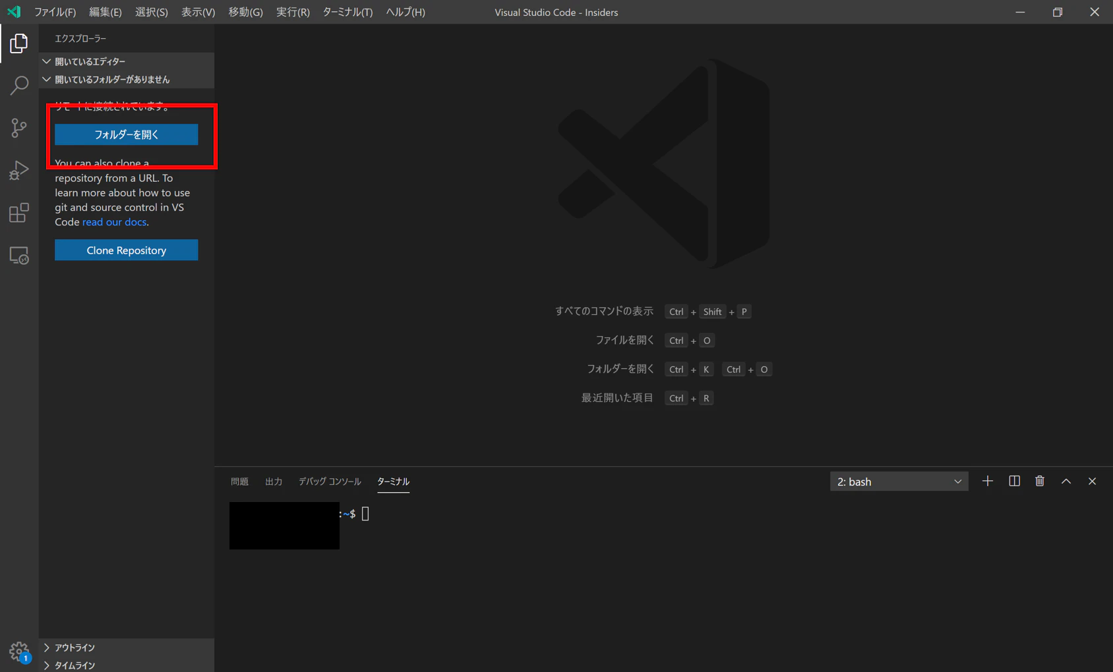The image size is (1113, 672).
Task: Create a new terminal with plus icon
Action: (x=987, y=481)
